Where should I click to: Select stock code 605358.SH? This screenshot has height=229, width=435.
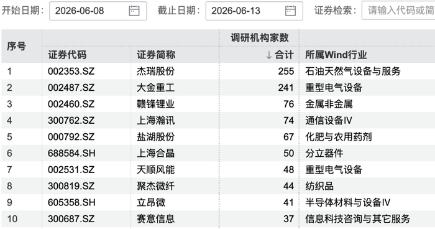[x=71, y=202]
